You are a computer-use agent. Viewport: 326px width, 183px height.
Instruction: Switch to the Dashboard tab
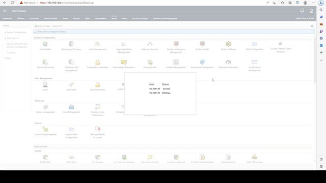[7, 18]
